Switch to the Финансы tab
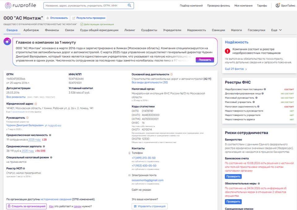Screen dimensions: 297x210 pyautogui.click(x=52, y=30)
